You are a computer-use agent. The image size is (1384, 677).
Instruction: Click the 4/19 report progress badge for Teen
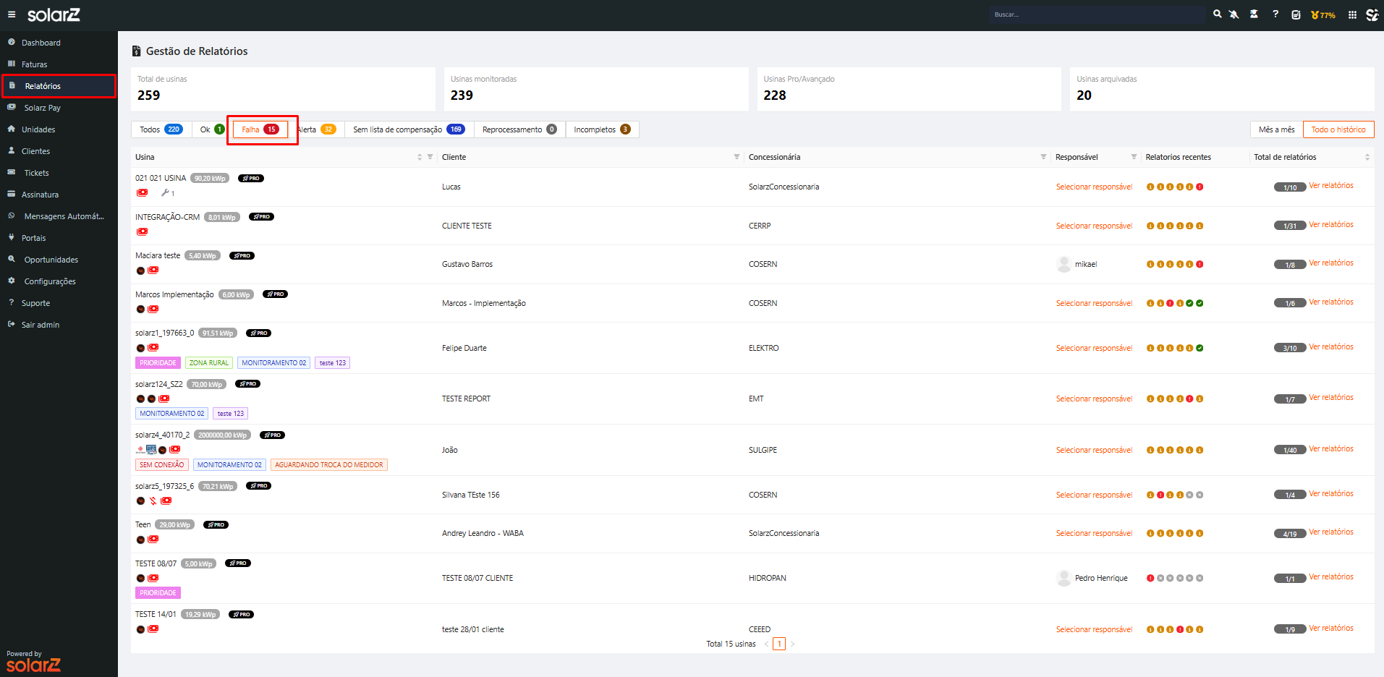[1290, 534]
